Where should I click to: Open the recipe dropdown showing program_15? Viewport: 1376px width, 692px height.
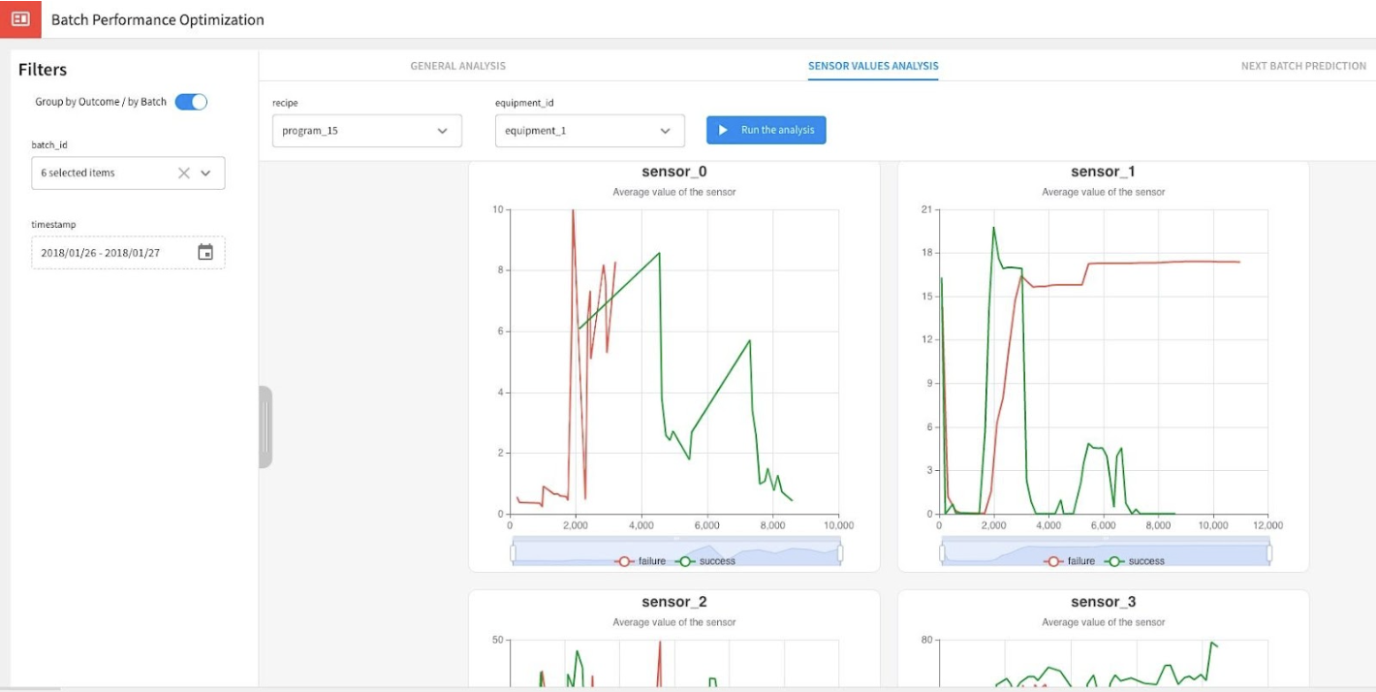point(367,130)
